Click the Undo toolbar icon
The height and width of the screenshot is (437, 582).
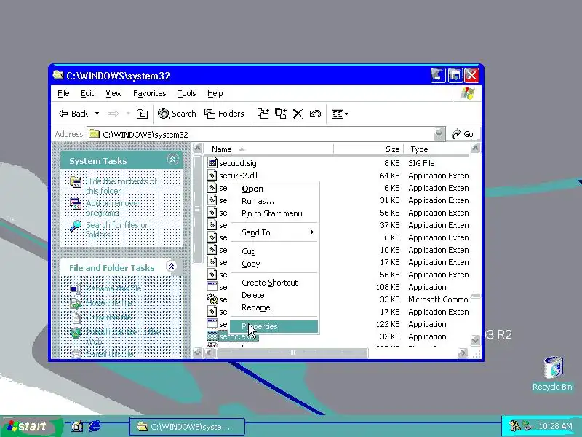[315, 114]
